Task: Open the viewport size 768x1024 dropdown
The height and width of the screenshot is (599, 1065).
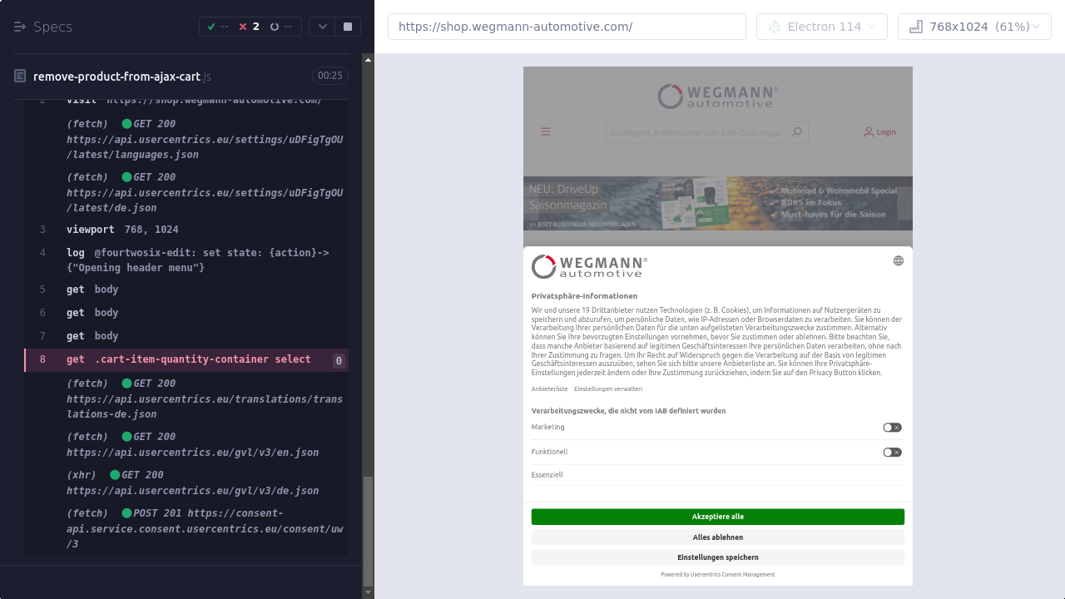Action: [974, 27]
